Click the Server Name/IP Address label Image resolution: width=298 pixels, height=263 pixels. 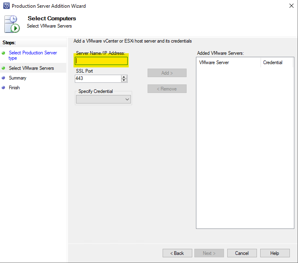100,53
